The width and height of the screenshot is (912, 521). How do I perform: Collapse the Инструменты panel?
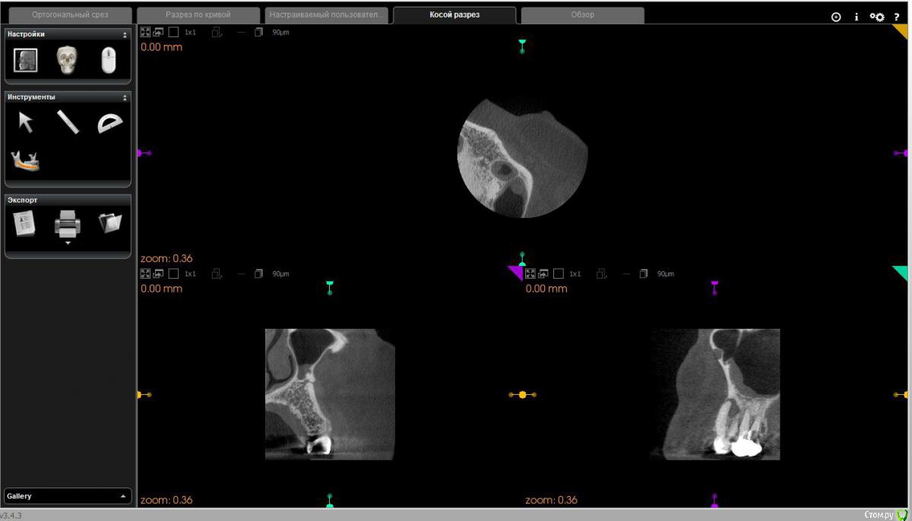tap(125, 97)
